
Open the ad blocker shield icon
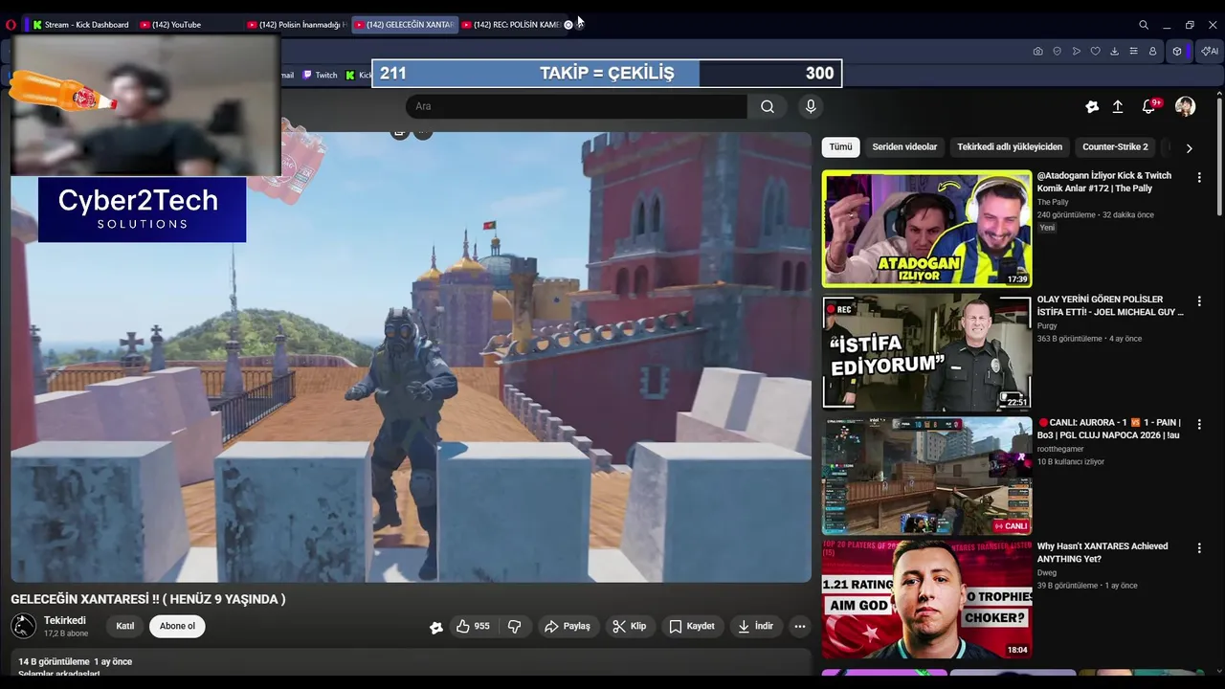pyautogui.click(x=1057, y=52)
